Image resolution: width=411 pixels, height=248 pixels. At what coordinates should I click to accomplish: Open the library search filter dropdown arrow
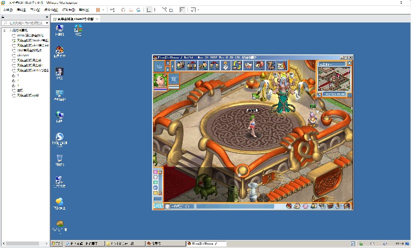click(47, 23)
